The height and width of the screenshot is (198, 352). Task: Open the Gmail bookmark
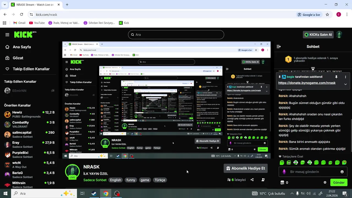[x=19, y=23]
